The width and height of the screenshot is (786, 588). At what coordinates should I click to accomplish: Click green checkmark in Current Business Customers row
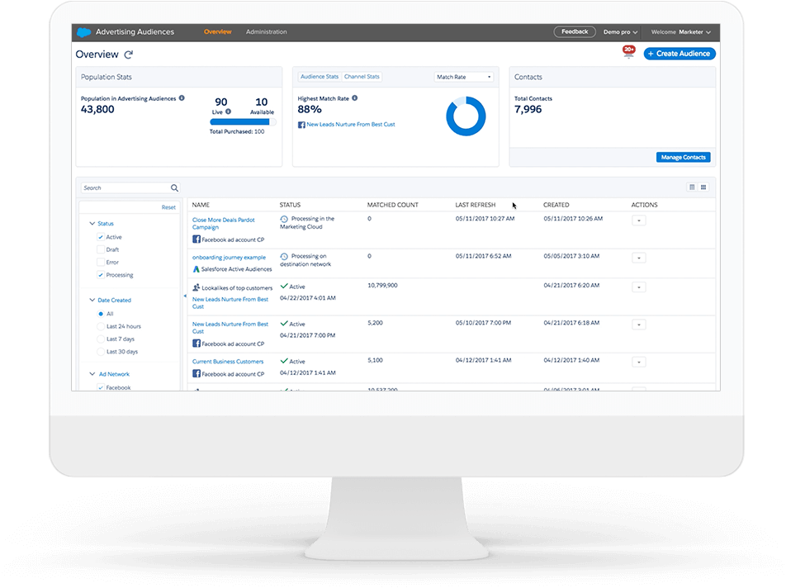(x=284, y=361)
